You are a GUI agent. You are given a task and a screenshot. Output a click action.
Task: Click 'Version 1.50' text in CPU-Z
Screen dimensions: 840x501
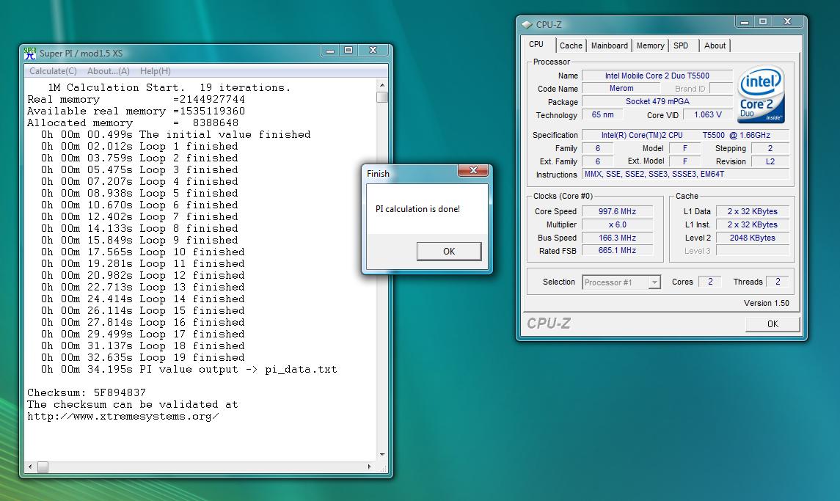(766, 303)
